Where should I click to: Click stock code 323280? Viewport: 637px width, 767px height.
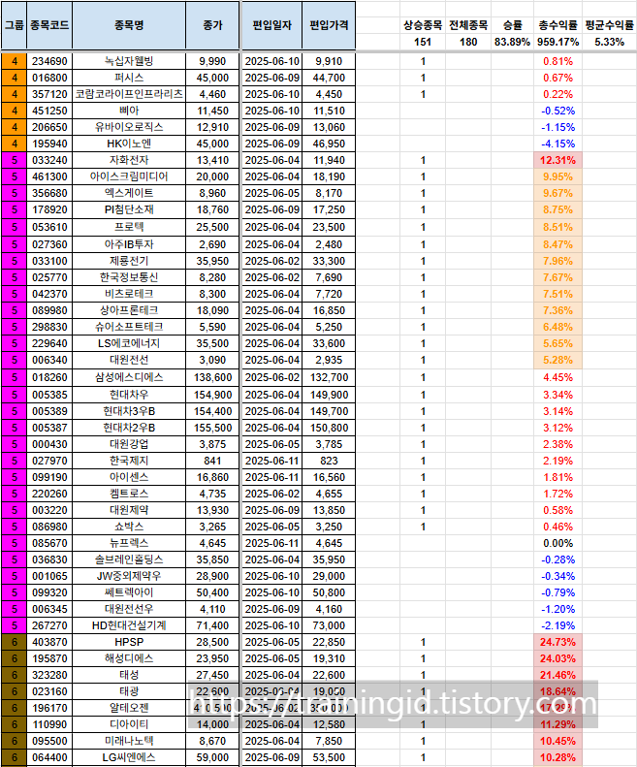pyautogui.click(x=49, y=676)
